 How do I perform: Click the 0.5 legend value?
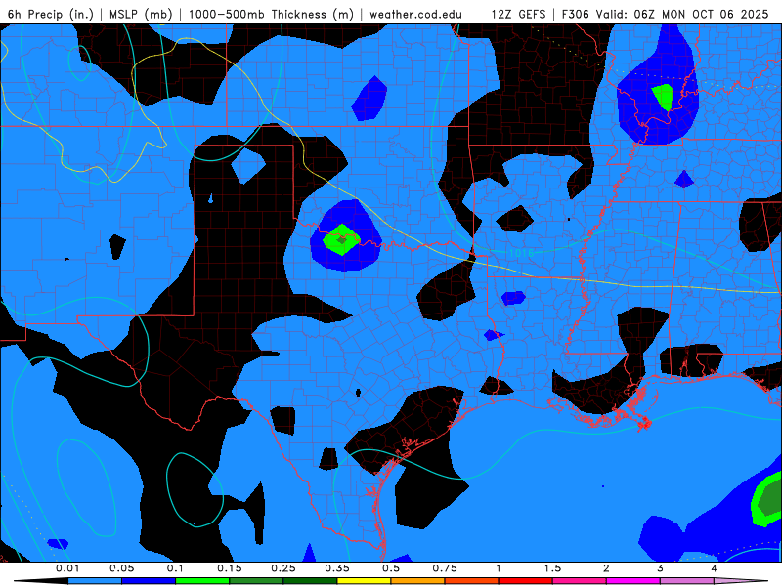click(x=391, y=568)
